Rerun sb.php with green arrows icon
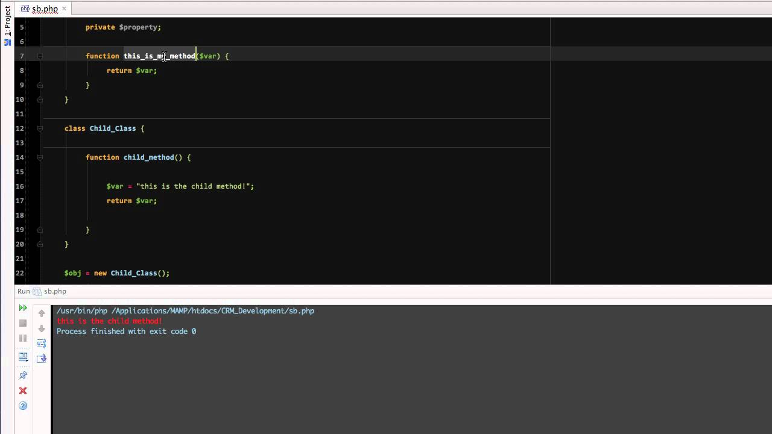 point(23,308)
